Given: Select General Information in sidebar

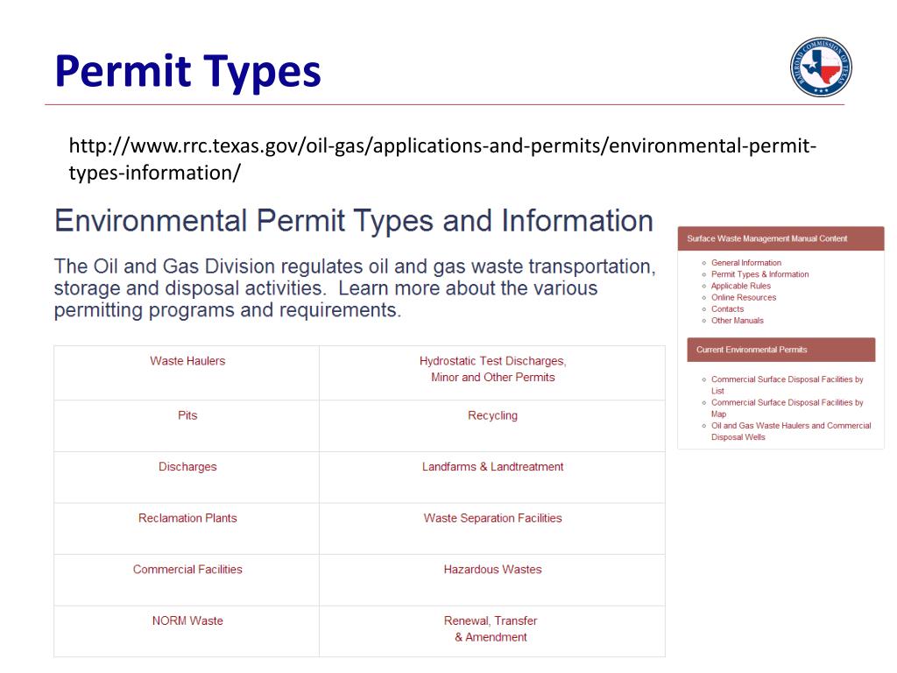Looking at the screenshot, I should [746, 263].
